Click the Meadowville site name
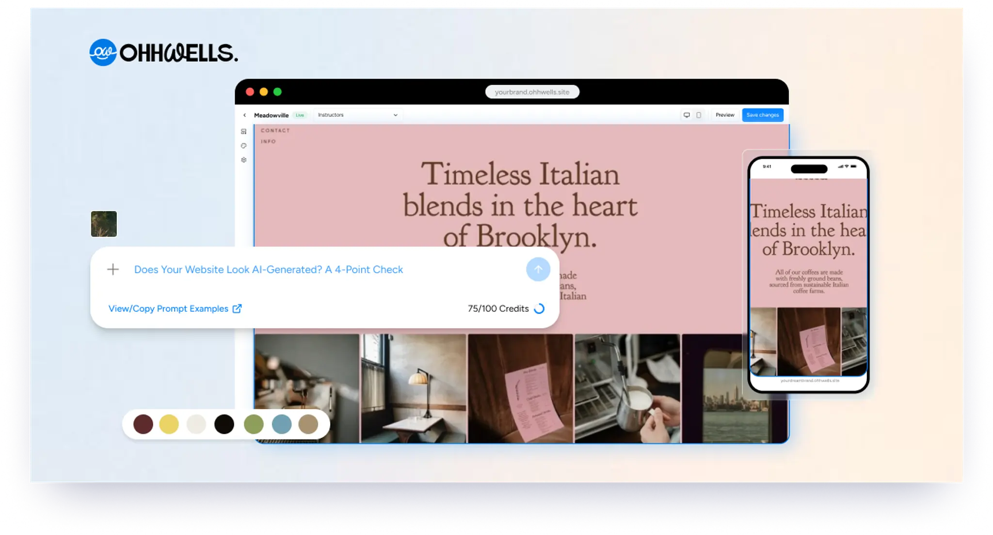 [271, 115]
